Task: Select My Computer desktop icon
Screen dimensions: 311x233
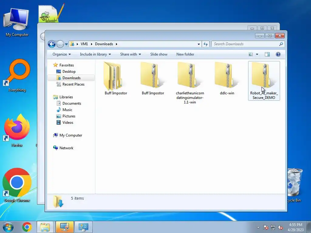Action: pos(17,22)
